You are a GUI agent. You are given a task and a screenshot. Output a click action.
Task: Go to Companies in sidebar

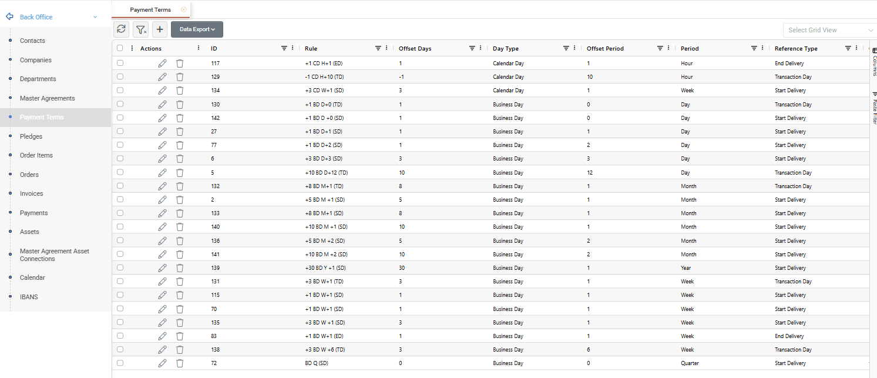click(36, 60)
